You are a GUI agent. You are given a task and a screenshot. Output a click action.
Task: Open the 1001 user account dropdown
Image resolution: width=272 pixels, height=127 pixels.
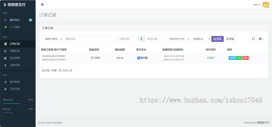click(x=257, y=5)
